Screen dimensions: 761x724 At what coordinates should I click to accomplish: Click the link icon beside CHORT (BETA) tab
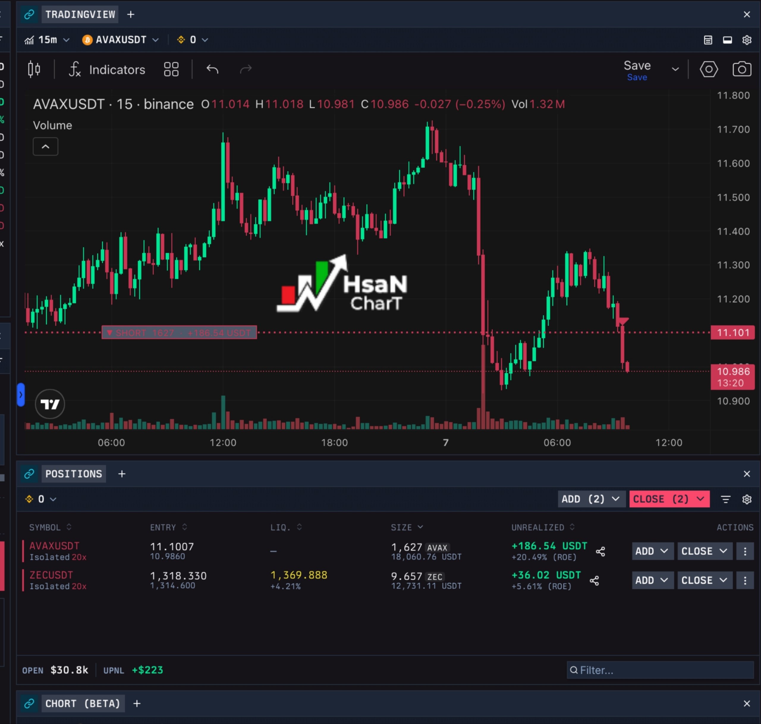coord(29,703)
